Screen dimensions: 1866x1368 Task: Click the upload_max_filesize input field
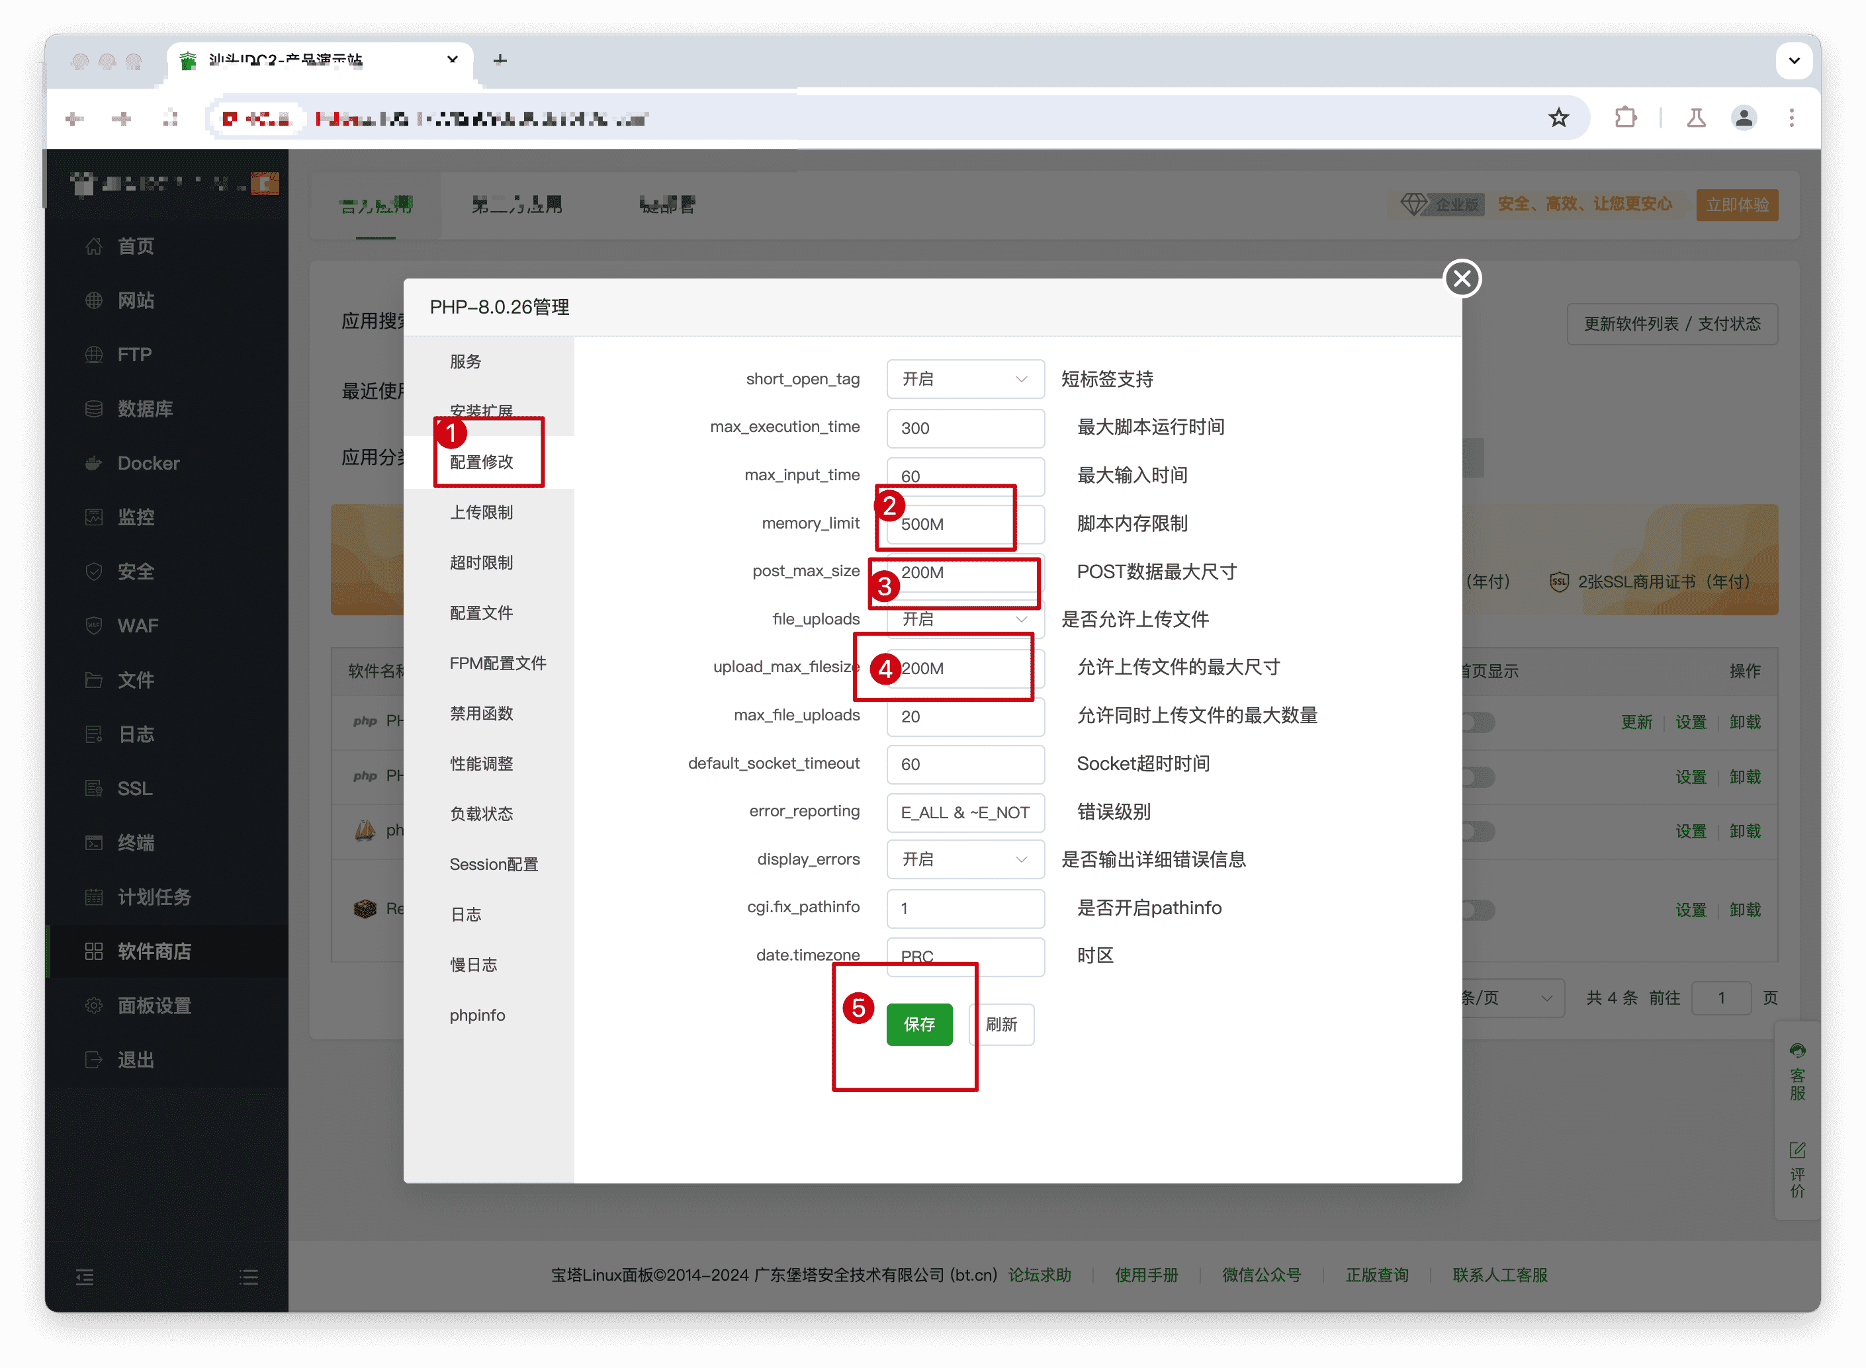[965, 668]
